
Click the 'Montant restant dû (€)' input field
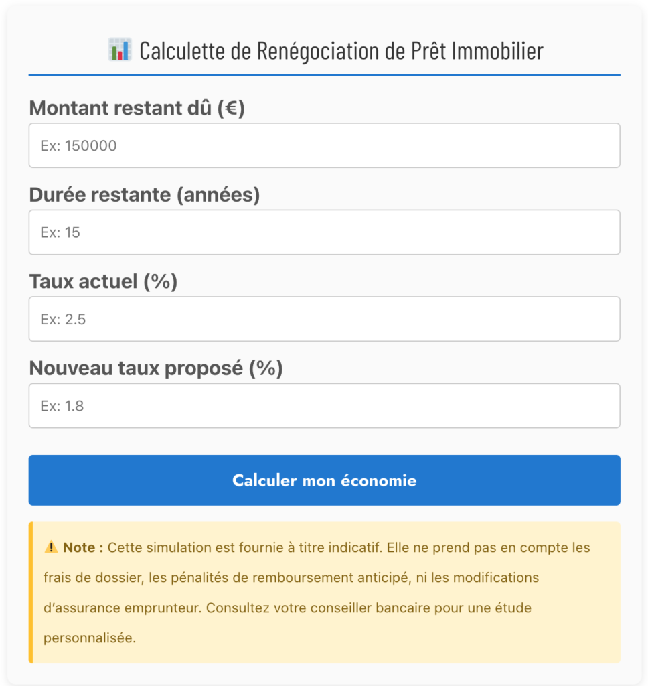(324, 145)
